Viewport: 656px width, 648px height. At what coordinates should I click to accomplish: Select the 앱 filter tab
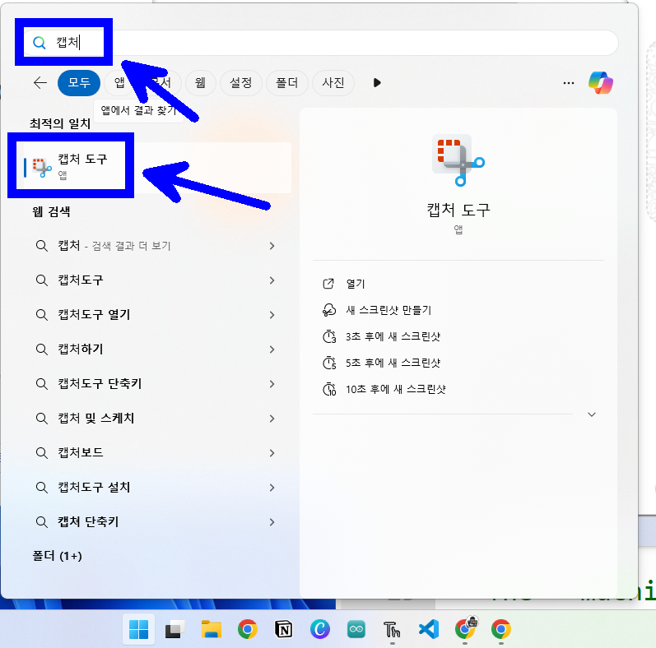point(119,83)
